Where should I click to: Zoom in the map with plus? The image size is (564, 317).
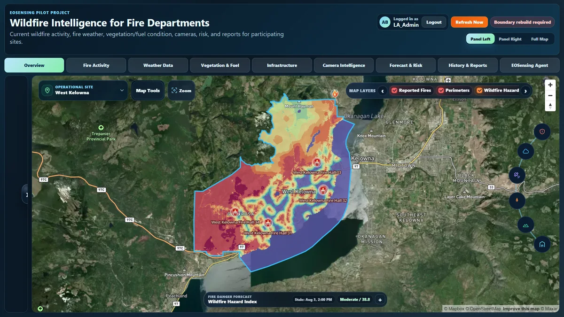point(550,85)
